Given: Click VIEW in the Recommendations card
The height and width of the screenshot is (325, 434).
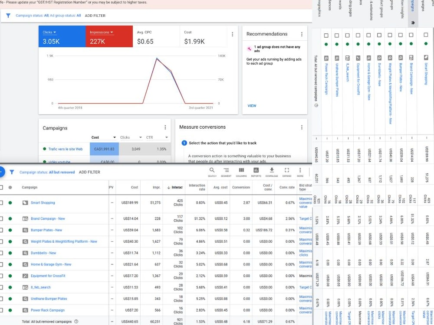Looking at the screenshot, I should click(x=252, y=106).
